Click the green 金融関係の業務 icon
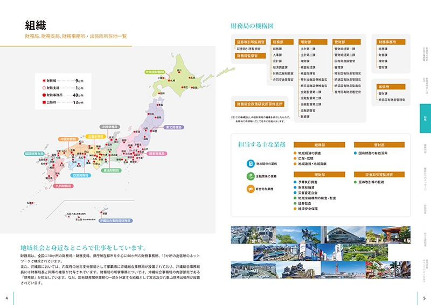Image resolution: width=431 pixels, height=305 pixels. pyautogui.click(x=251, y=176)
